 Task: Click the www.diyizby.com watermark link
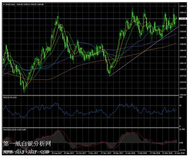tap(26, 151)
